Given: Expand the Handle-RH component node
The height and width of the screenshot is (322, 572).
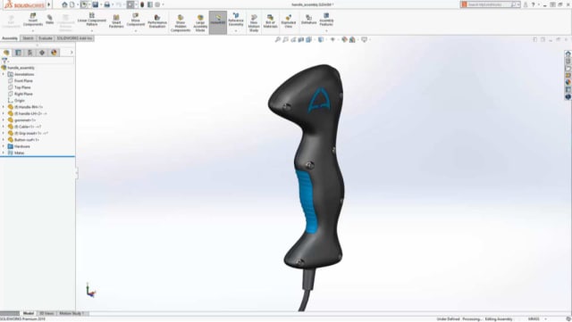Looking at the screenshot, I should point(4,107).
